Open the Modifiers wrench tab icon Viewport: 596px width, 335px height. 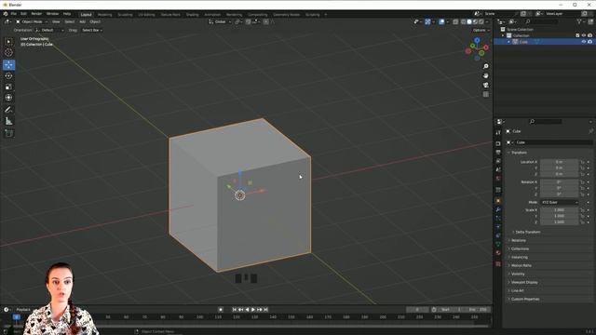pyautogui.click(x=498, y=209)
